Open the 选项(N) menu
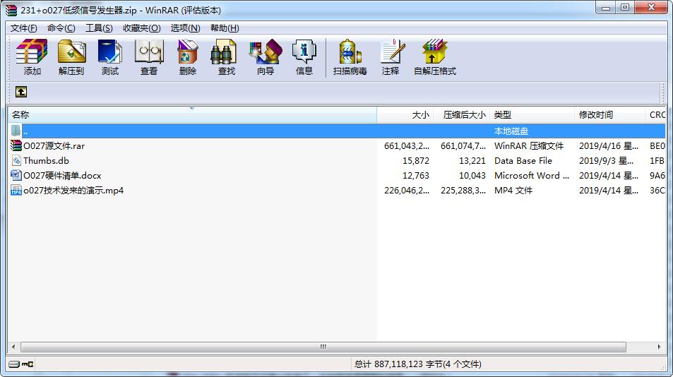Screen dimensions: 673x377 click(x=186, y=28)
